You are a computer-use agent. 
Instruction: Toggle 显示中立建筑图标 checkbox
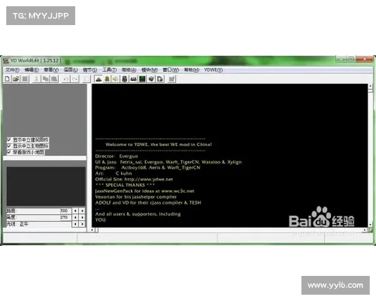[9, 140]
